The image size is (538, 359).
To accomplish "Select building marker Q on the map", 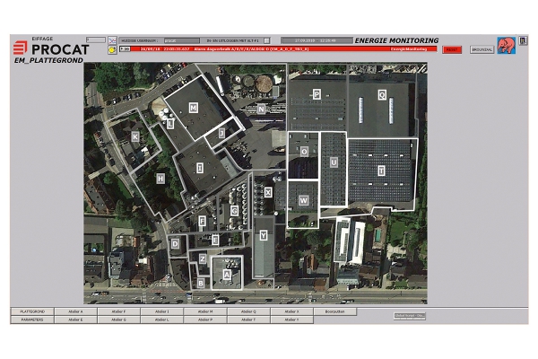I will click(x=382, y=94).
